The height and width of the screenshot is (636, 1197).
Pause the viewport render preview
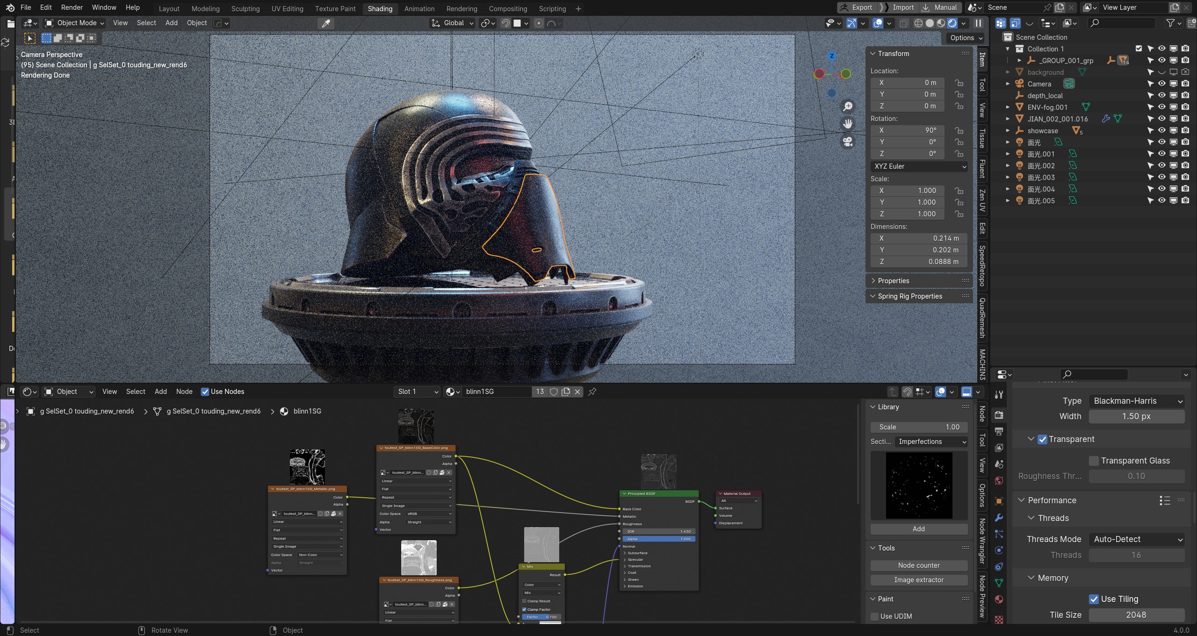click(978, 23)
